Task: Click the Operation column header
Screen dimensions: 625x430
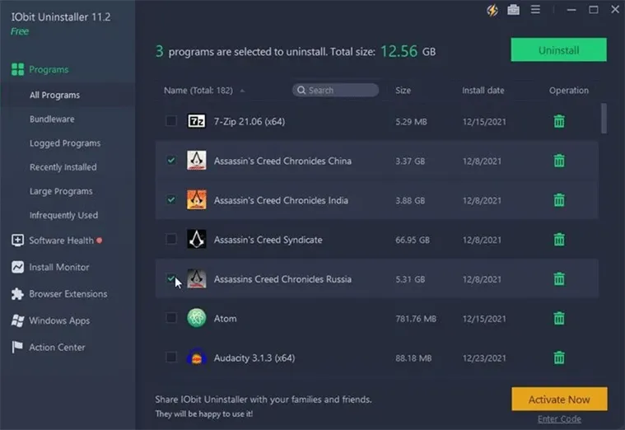Action: pyautogui.click(x=568, y=91)
